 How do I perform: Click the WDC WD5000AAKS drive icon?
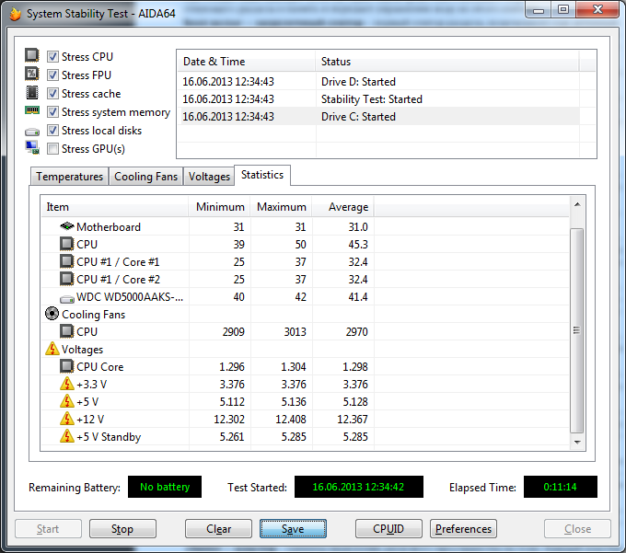[x=67, y=298]
